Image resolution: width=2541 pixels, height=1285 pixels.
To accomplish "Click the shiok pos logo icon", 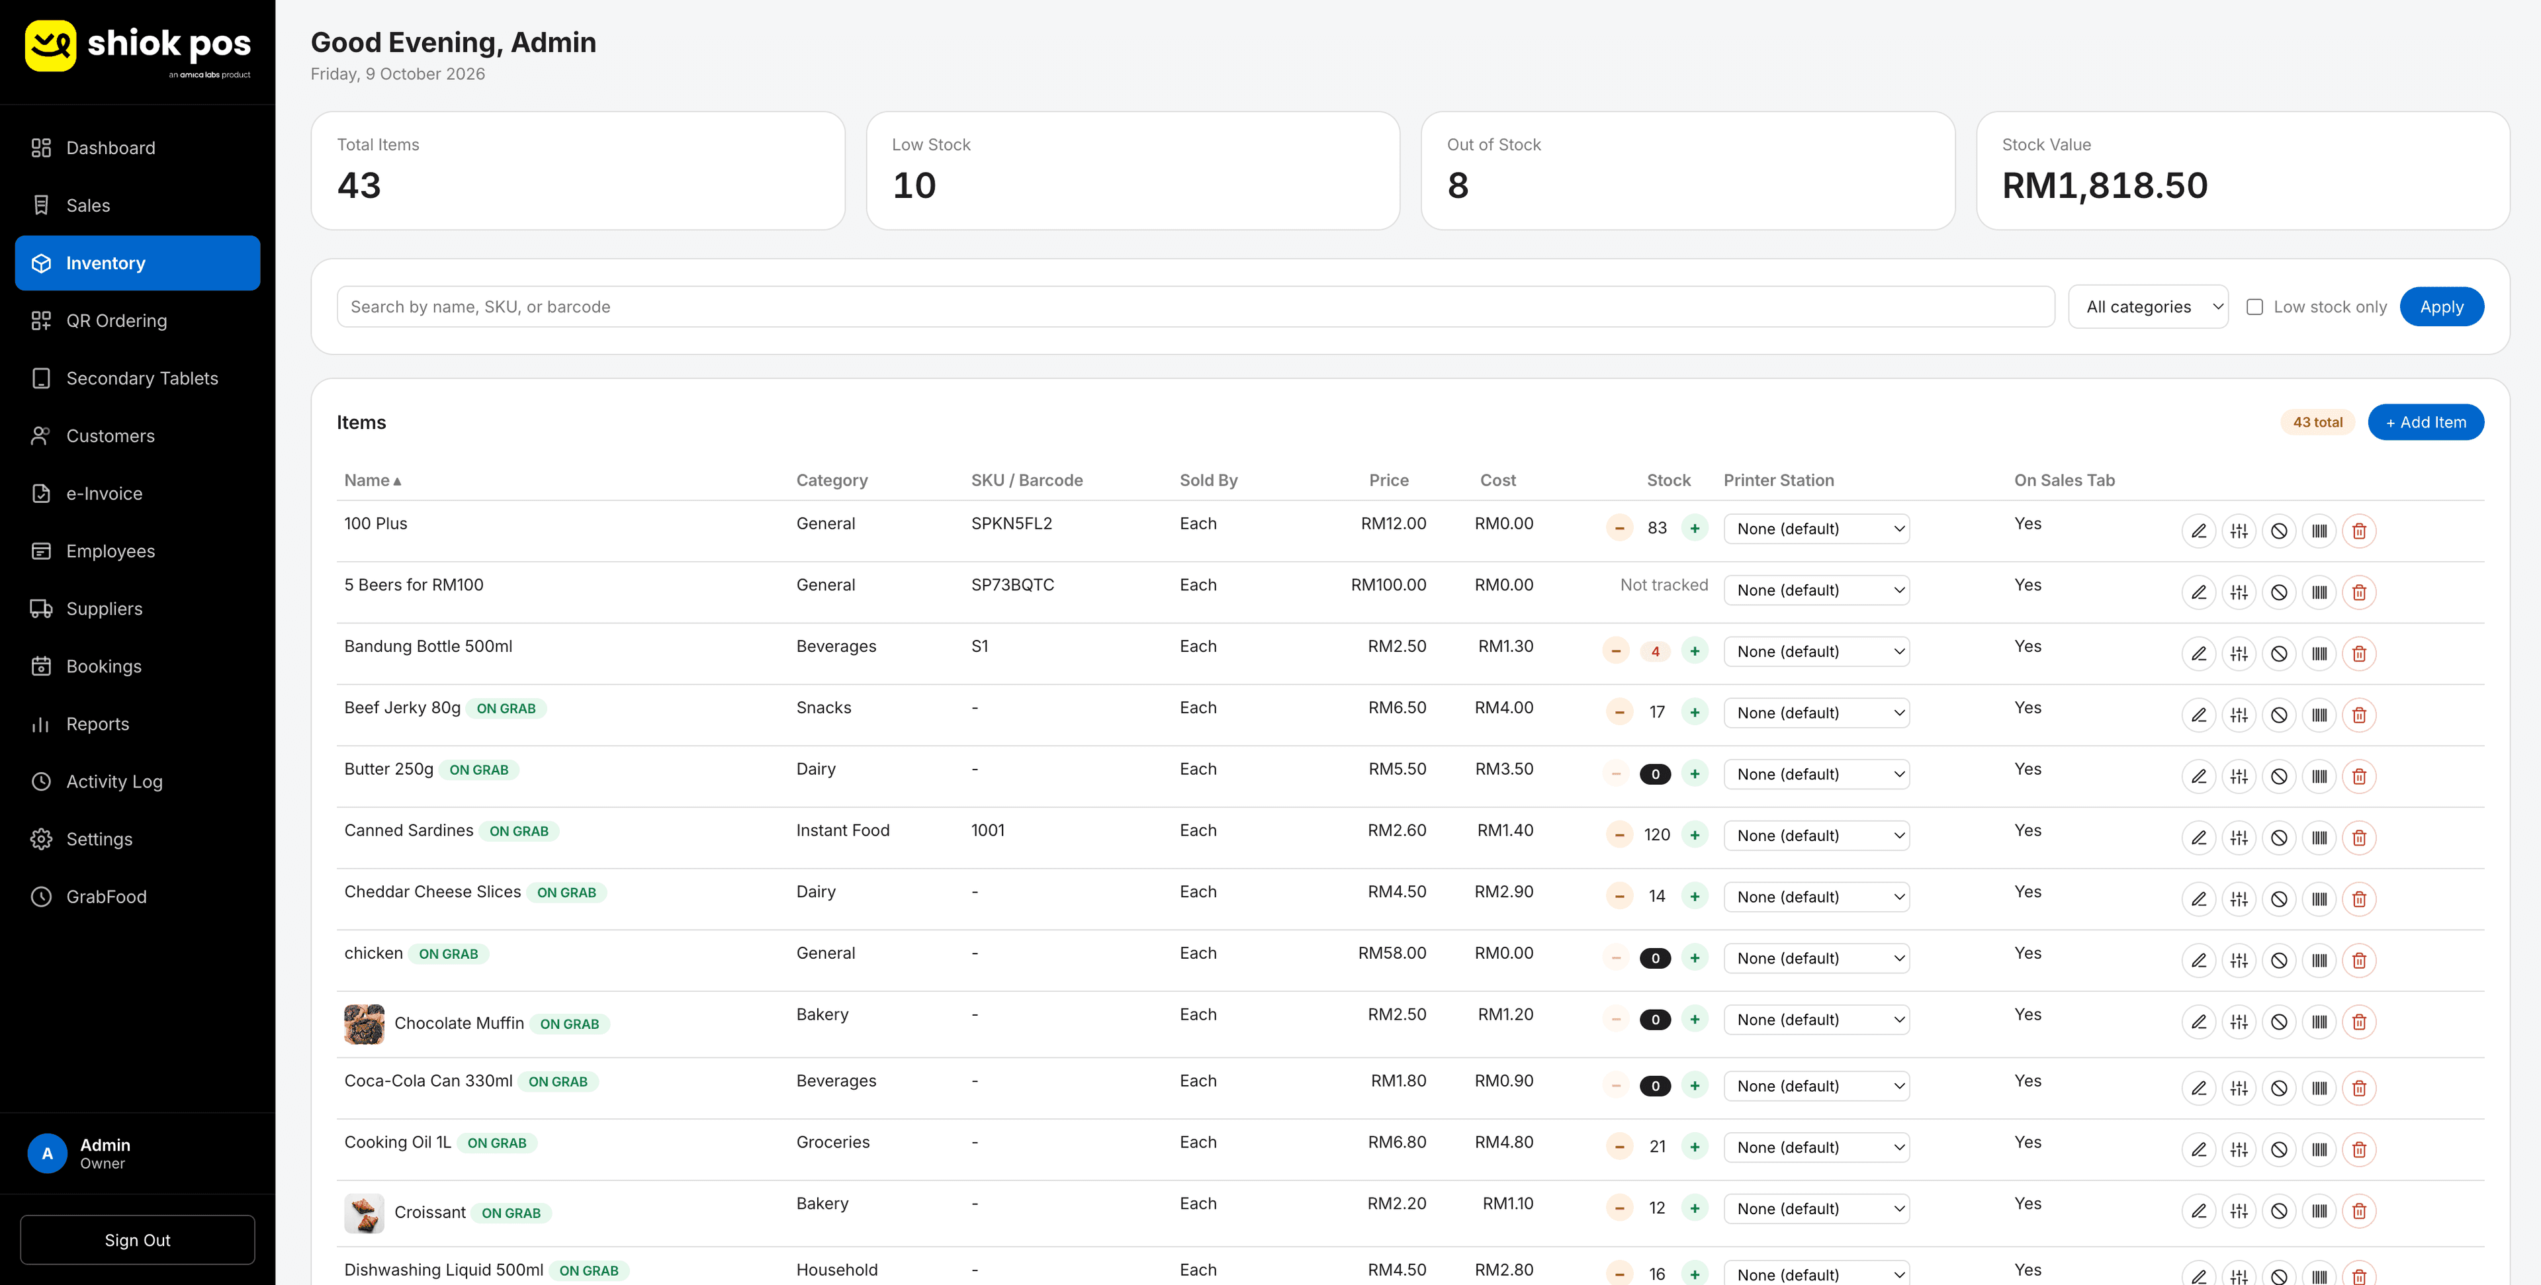I will point(50,46).
